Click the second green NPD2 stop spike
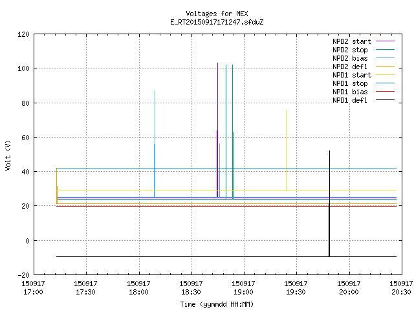 (233, 132)
